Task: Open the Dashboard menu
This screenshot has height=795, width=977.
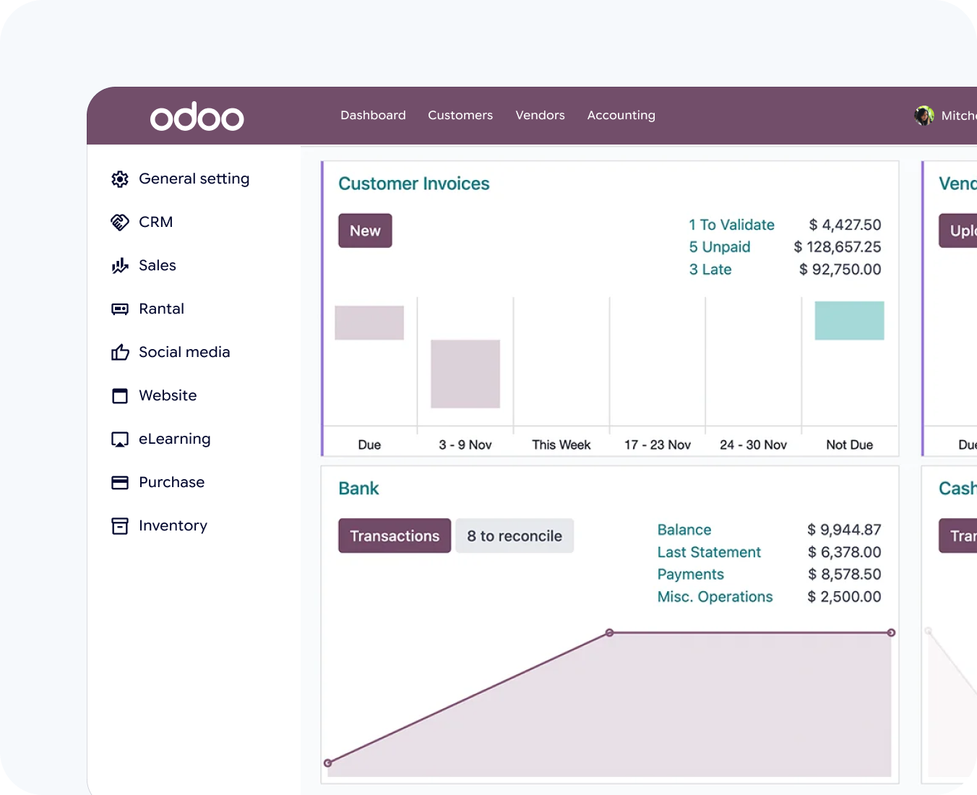Action: point(373,115)
